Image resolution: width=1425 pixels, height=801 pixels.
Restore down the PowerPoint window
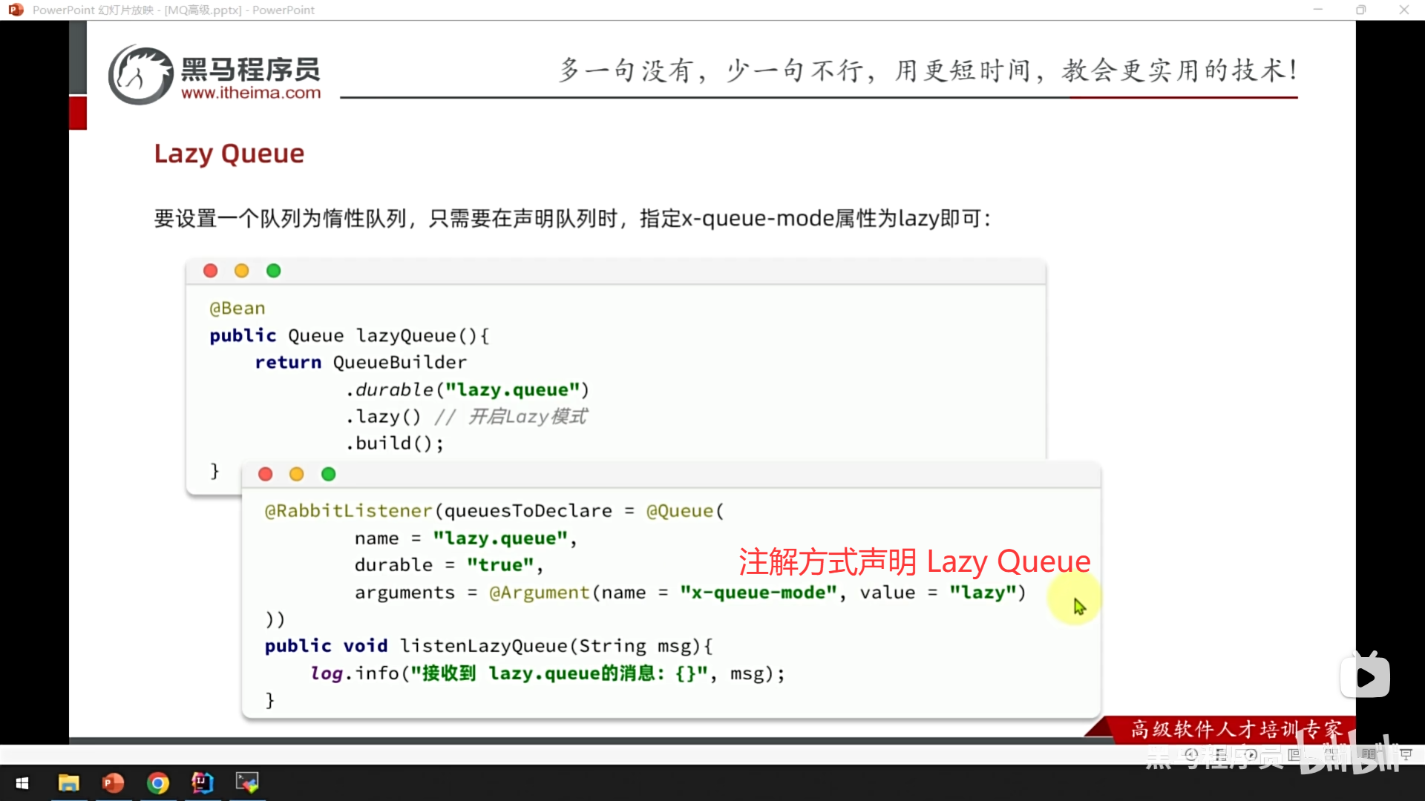coord(1360,10)
